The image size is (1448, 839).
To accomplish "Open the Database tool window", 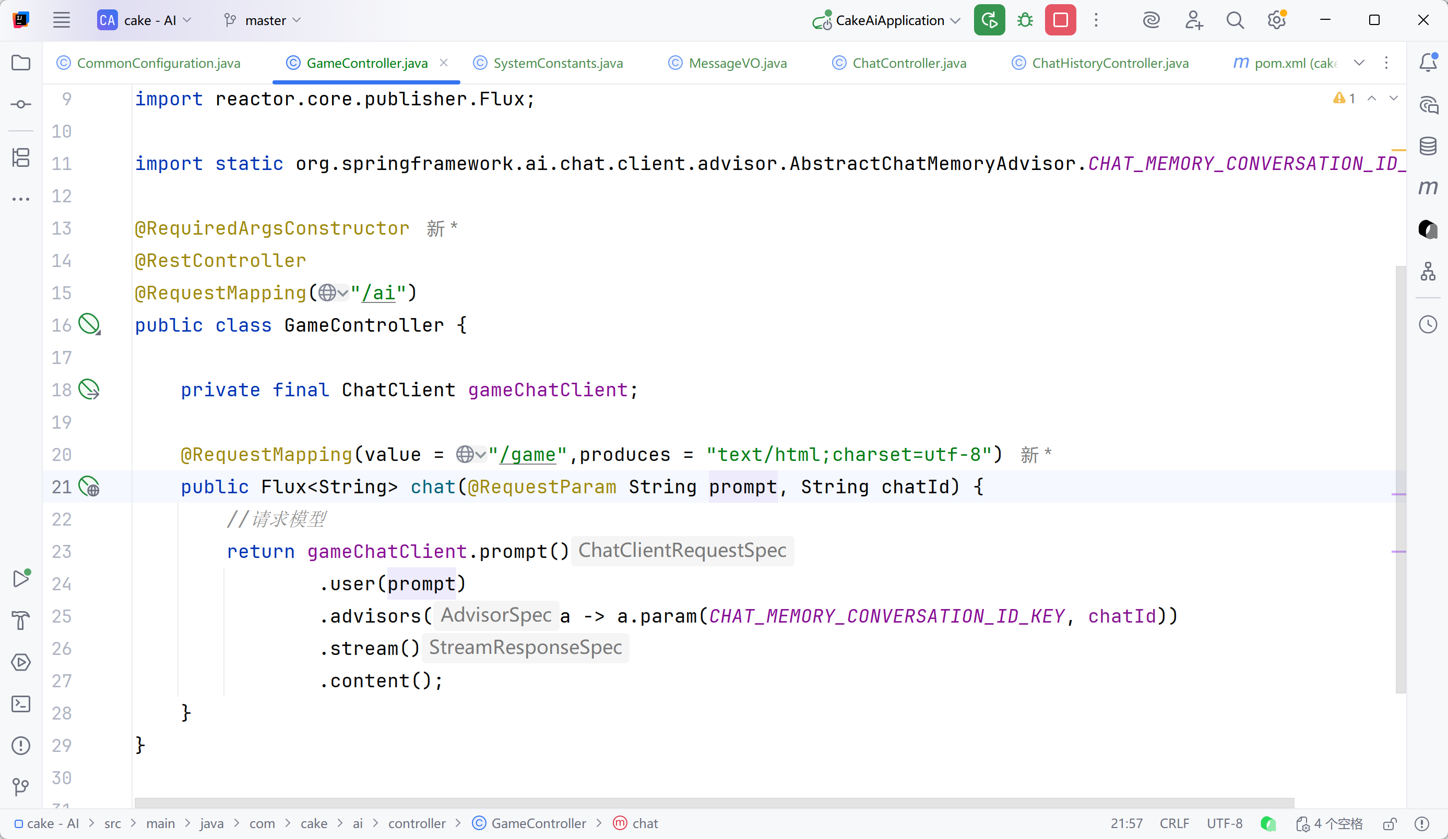I will point(1428,147).
